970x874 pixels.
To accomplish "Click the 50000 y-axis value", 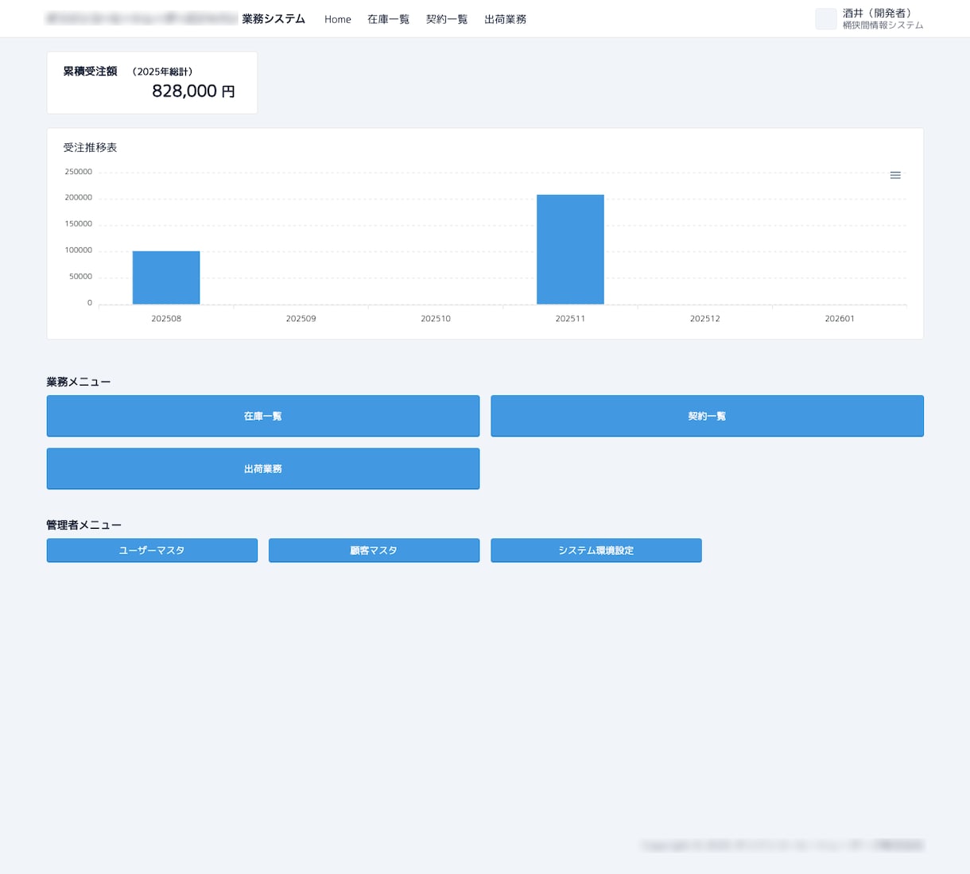I will (x=81, y=276).
